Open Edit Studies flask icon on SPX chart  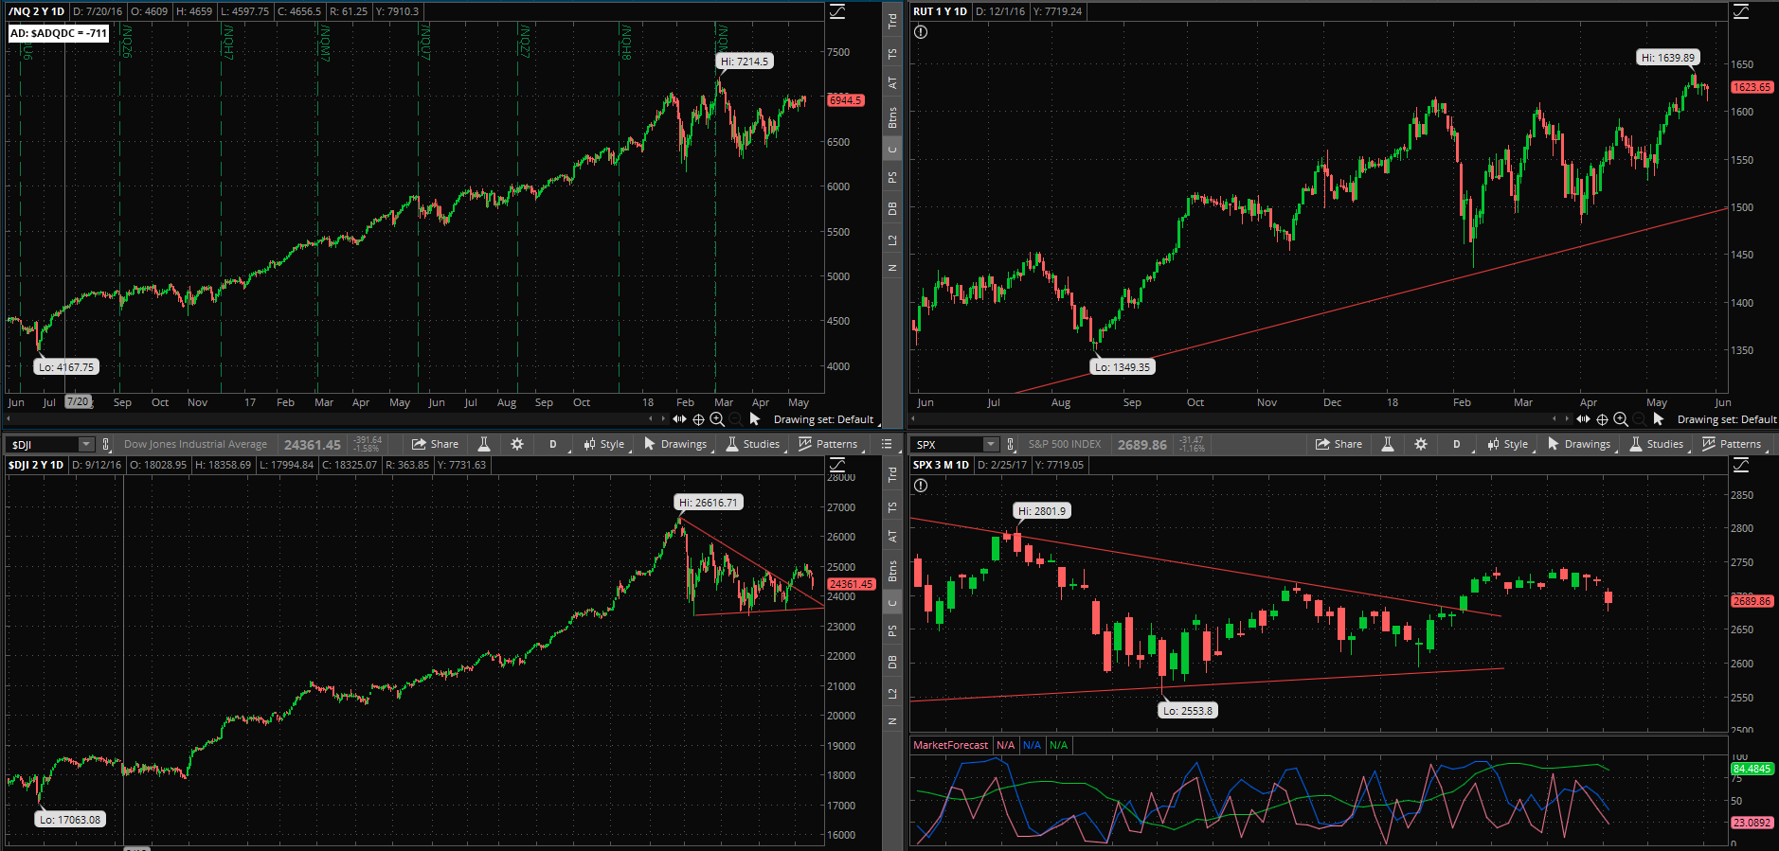1388,444
